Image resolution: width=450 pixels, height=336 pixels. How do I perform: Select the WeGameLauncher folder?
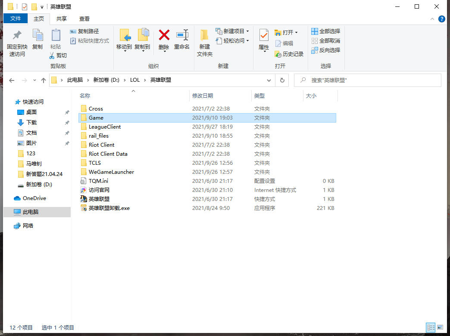tap(207, 172)
